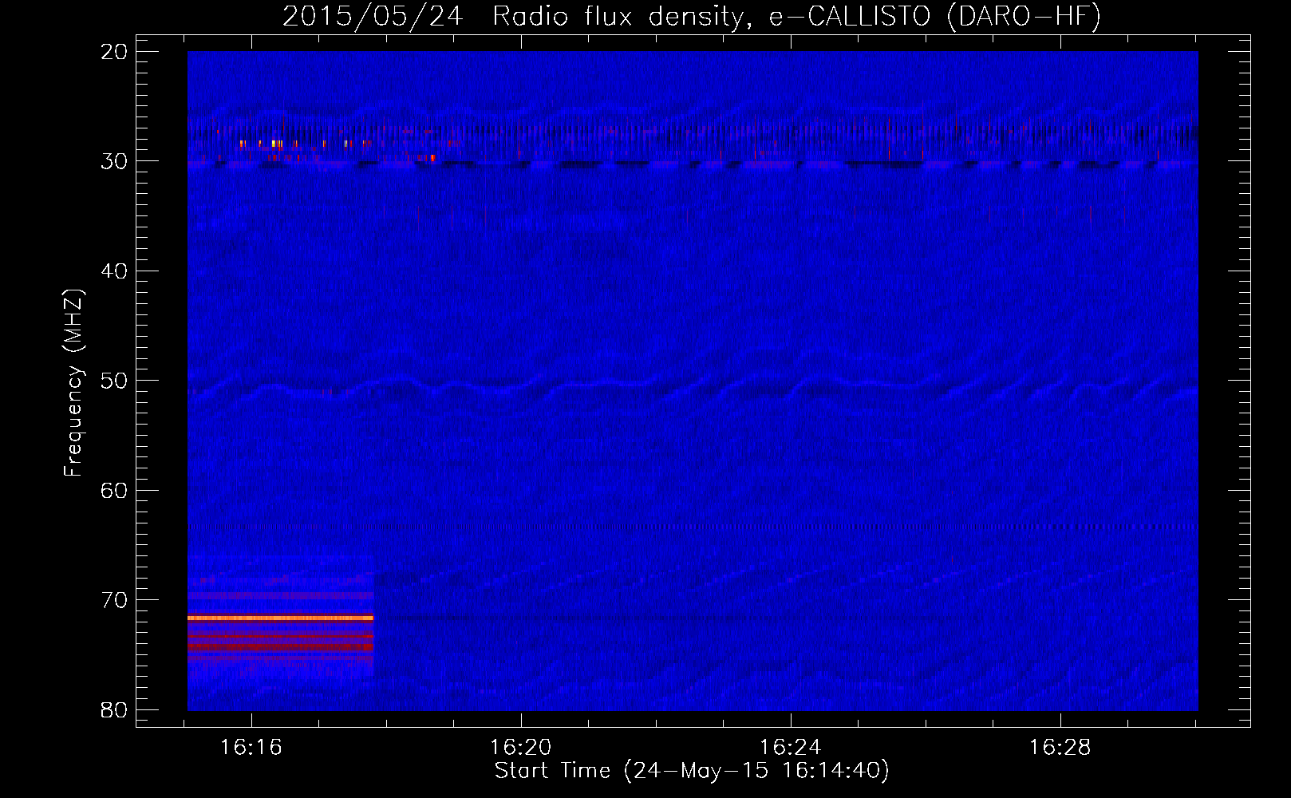Image resolution: width=1291 pixels, height=798 pixels.
Task: Click the yellow burst spots near 28 MHz
Action: 276,144
